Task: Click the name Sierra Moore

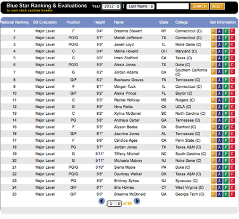Action: (125, 167)
